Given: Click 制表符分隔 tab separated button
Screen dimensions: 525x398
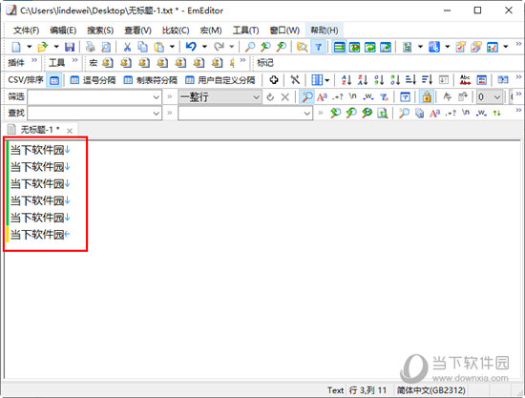Looking at the screenshot, I should 150,80.
